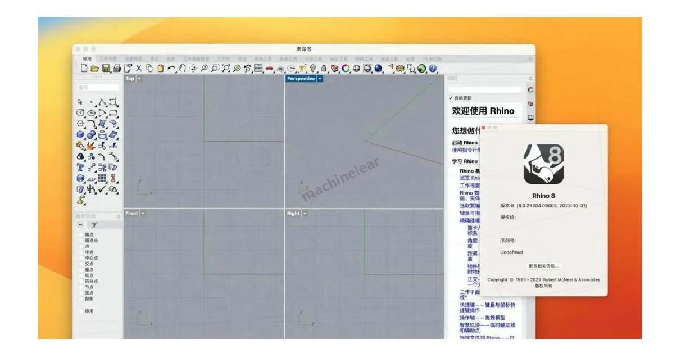Click the New document icon
The image size is (681, 357).
tap(84, 68)
